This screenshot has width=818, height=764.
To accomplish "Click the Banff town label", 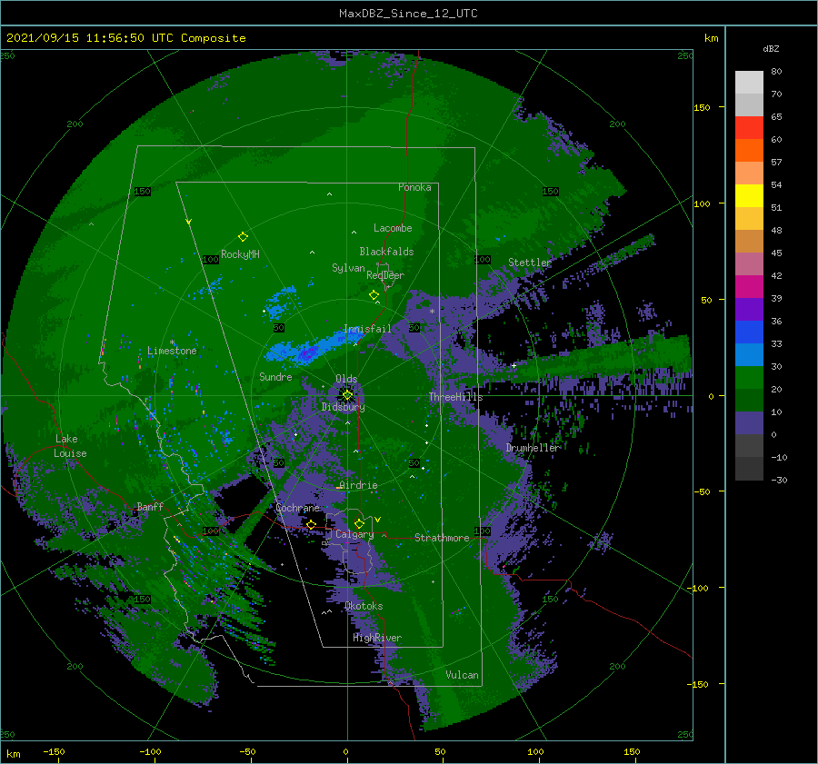I will (x=150, y=506).
